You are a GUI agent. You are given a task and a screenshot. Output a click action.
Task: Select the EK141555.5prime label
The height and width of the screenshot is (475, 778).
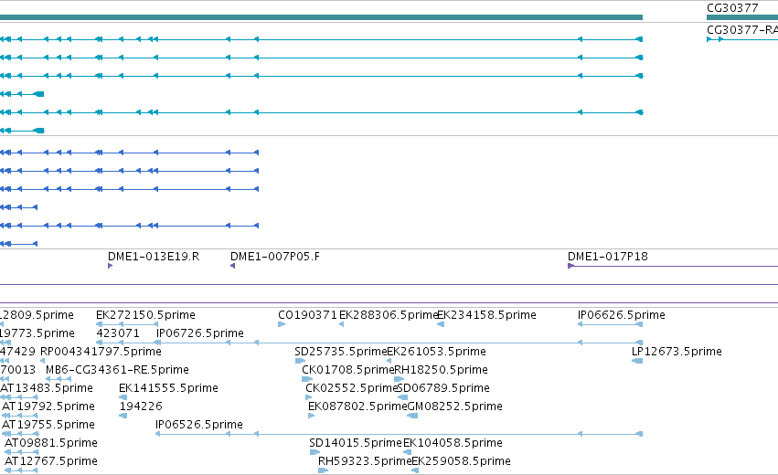click(x=169, y=387)
